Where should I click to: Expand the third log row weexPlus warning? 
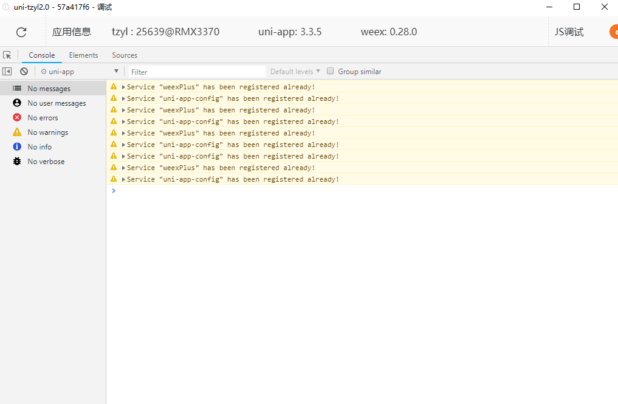123,110
